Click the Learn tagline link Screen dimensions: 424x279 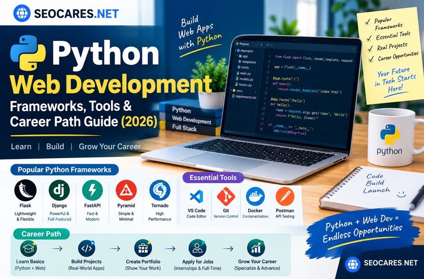(x=21, y=146)
